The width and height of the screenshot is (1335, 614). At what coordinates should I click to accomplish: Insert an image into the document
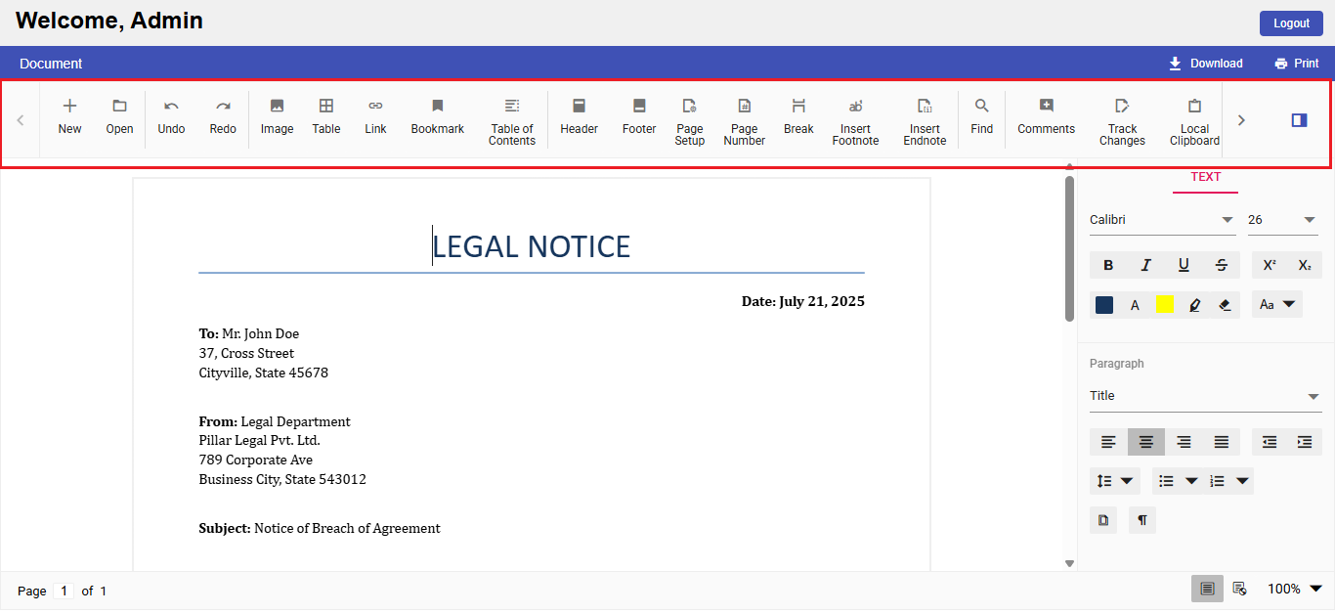(277, 119)
